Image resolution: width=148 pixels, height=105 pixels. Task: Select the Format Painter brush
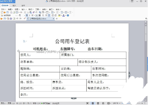[x=33, y=12]
